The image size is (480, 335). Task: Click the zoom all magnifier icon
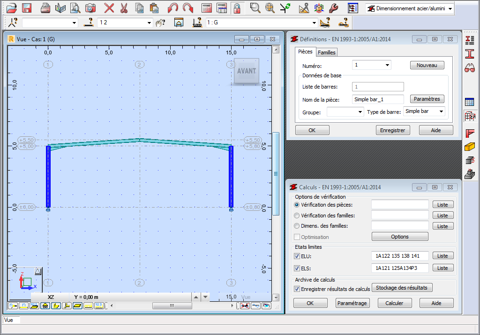[x=270, y=8]
